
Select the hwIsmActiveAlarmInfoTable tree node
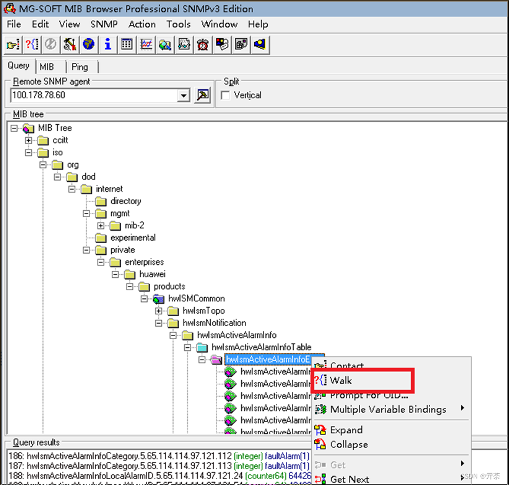coord(261,347)
